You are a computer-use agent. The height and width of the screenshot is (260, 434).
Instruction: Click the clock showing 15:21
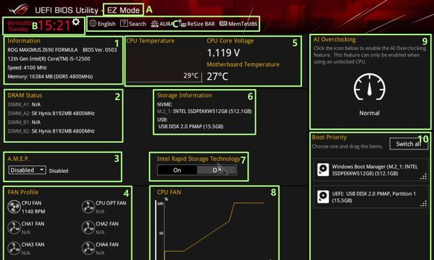54,25
